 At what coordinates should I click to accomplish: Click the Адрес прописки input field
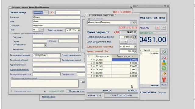59,65
